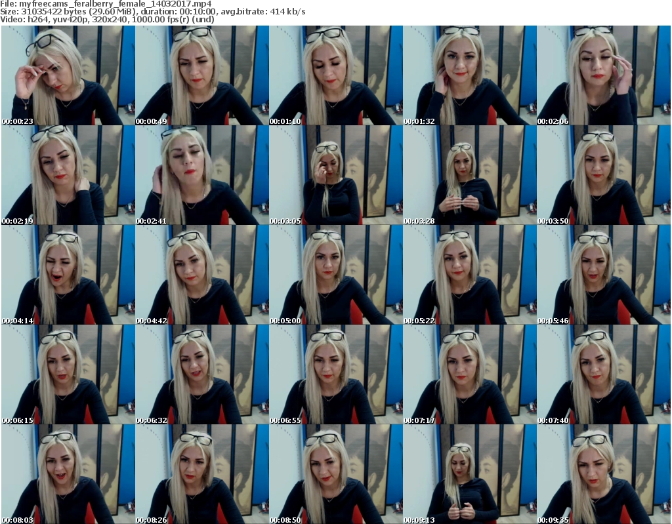The height and width of the screenshot is (524, 672).
Task: Open the thumbnail stamped 00:06:15
Action: [x=68, y=374]
